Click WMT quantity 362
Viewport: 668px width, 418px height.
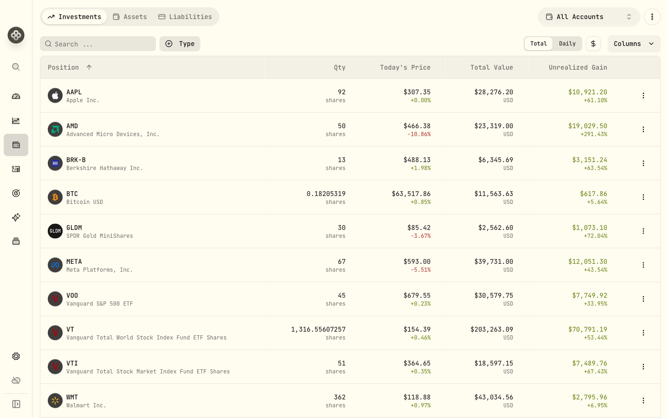point(340,397)
